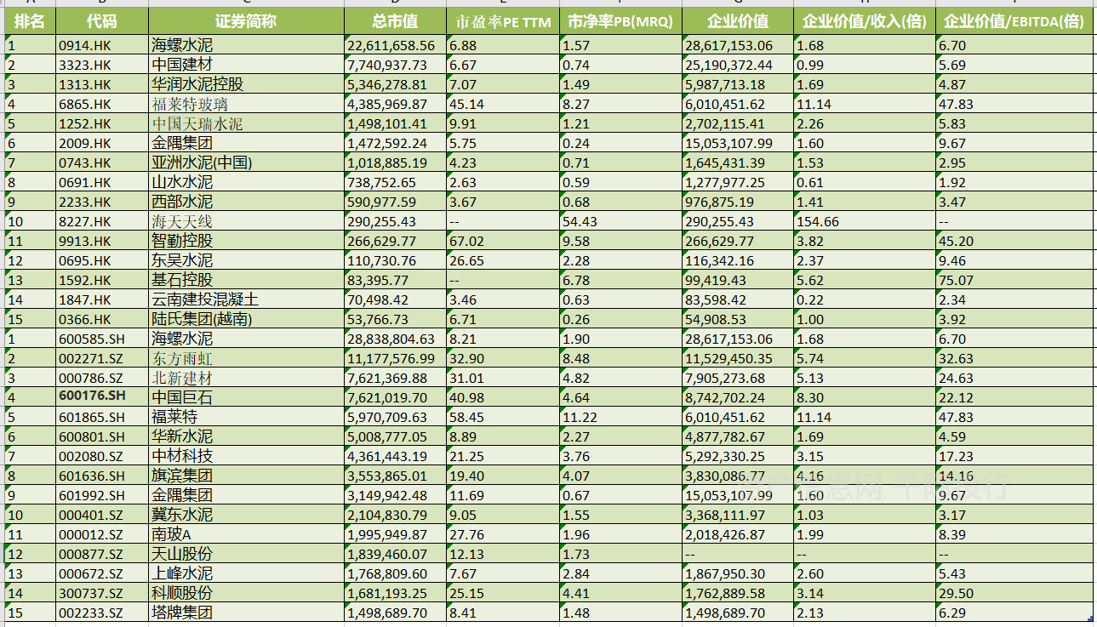Select the 上峰水泥 cell

pos(246,574)
